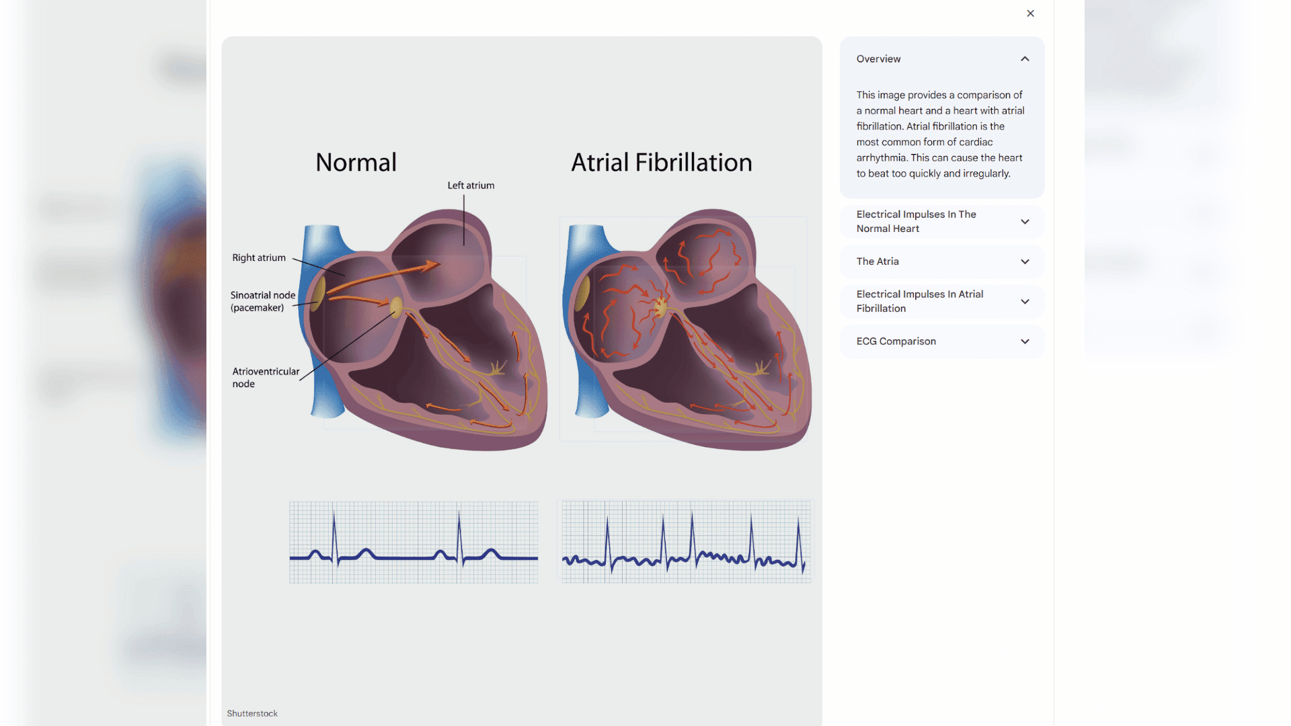The width and height of the screenshot is (1291, 726).
Task: Click the Overview description paragraph
Action: pos(939,134)
